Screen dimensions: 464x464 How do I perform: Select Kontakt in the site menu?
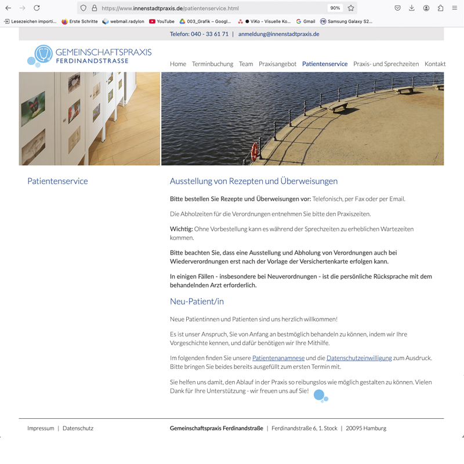[x=435, y=64]
